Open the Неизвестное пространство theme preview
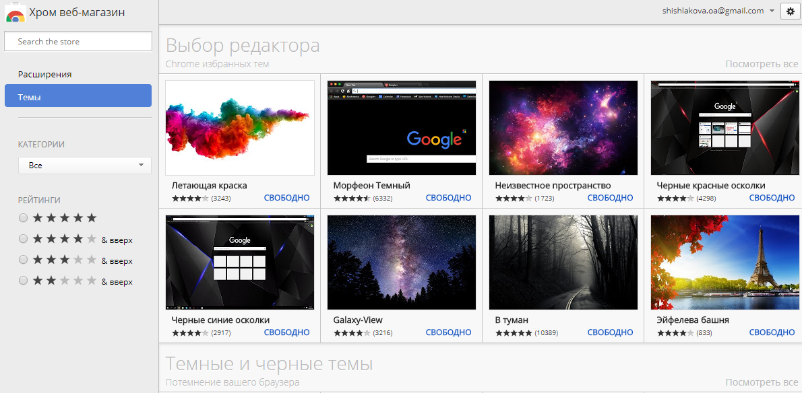Viewport: 802px width, 393px height. coord(563,128)
